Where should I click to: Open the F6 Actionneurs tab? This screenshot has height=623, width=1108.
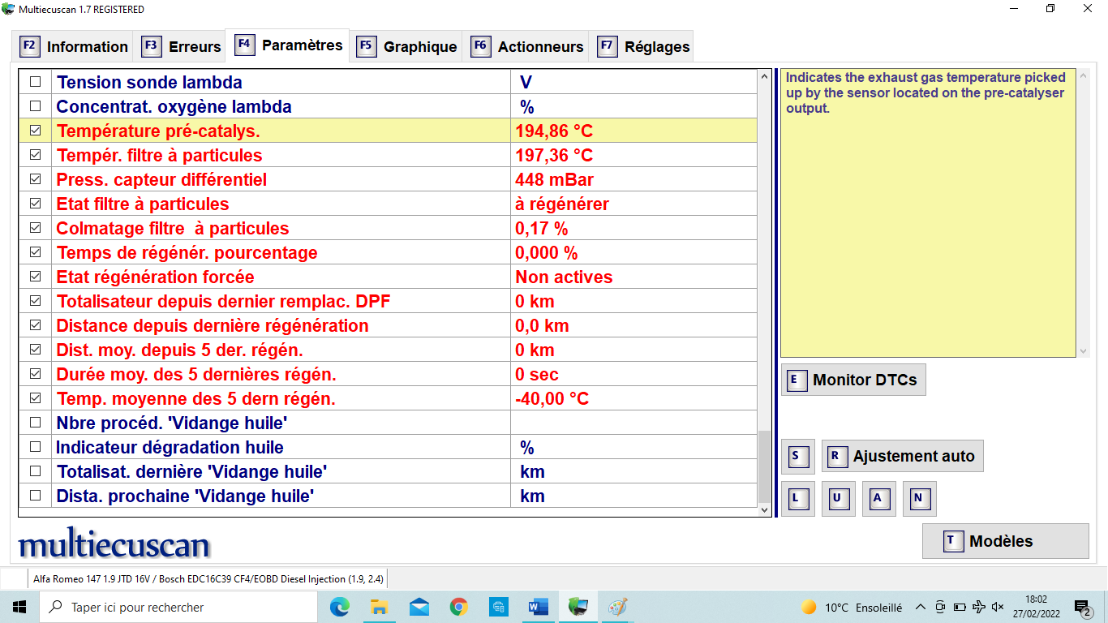point(527,46)
